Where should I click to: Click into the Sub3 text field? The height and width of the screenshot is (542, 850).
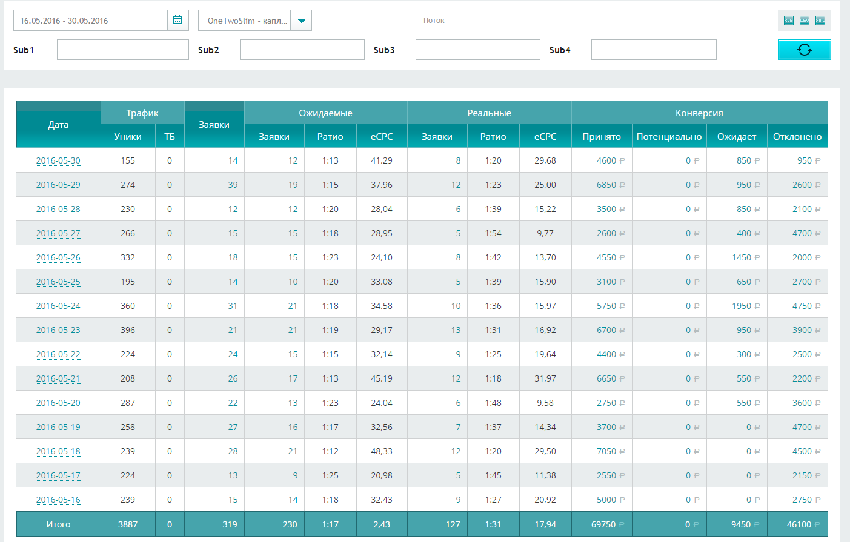point(477,50)
